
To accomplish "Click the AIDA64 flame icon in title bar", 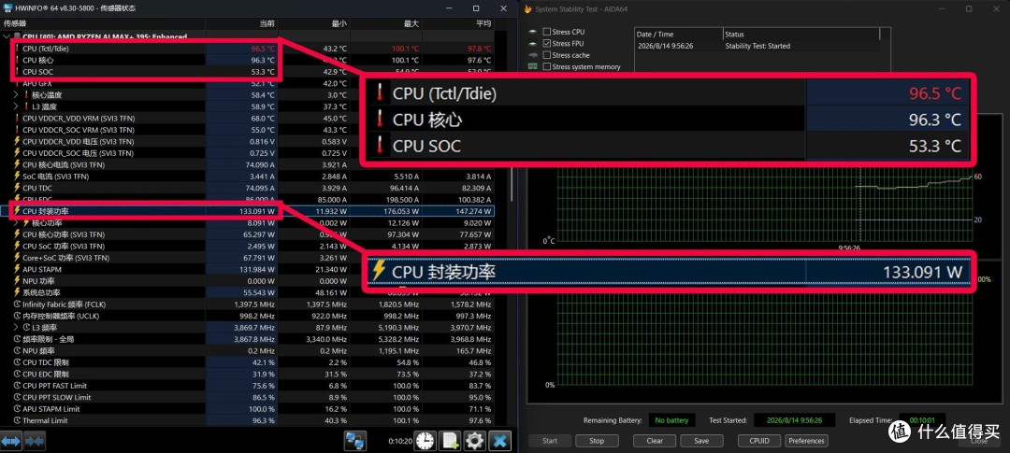I will [528, 9].
